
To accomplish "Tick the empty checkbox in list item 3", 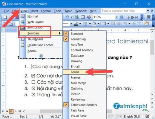I will coord(33,82).
